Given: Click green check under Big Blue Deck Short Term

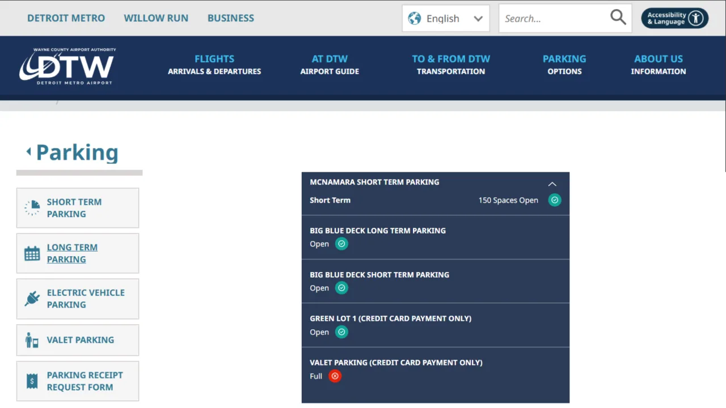Looking at the screenshot, I should point(341,288).
